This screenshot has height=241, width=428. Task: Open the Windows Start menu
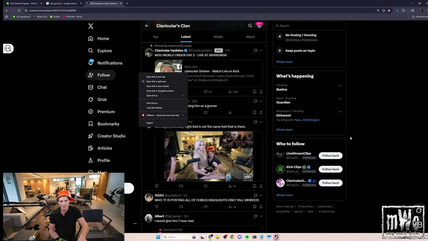pyautogui.click(x=158, y=237)
